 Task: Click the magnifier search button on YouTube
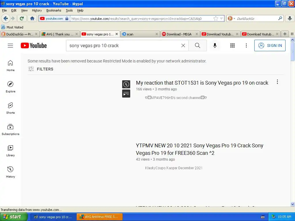pyautogui.click(x=197, y=45)
